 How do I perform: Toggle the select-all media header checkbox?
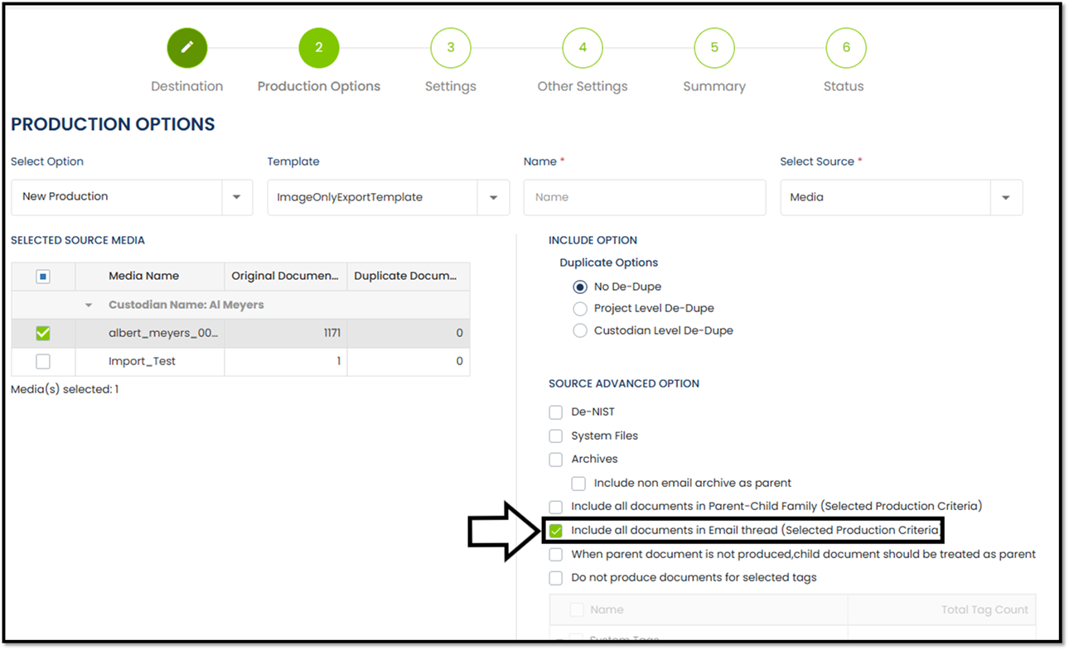(x=43, y=277)
